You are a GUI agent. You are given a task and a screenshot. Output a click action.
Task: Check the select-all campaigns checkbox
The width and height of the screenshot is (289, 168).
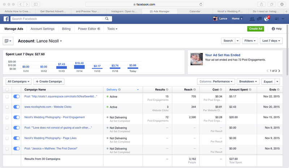(7, 90)
